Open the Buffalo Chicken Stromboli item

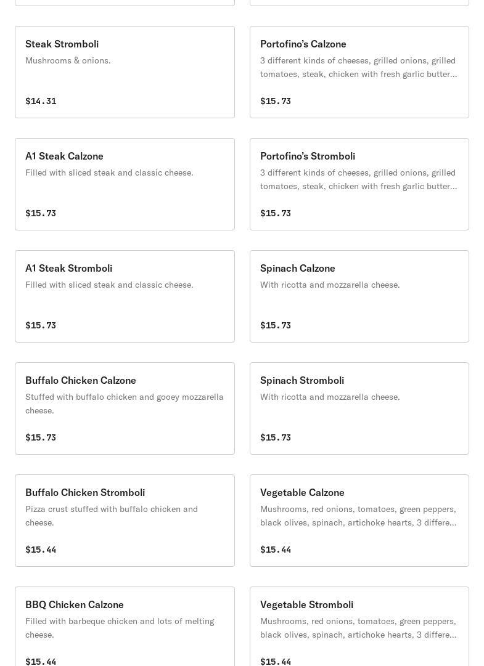point(125,521)
